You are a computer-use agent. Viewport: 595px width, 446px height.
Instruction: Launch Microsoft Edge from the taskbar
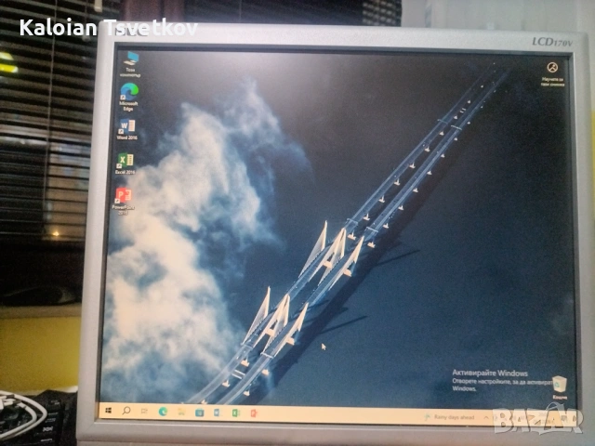click(163, 412)
